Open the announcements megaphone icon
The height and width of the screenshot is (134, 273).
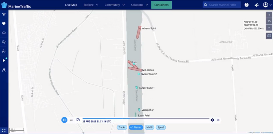(257, 5)
